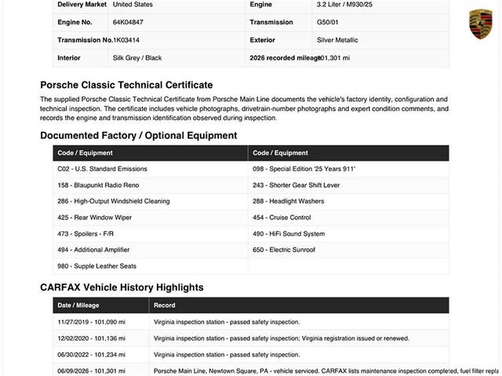This screenshot has height=376, width=502.
Task: Select the transmission number 1K03414 value
Action: (125, 40)
